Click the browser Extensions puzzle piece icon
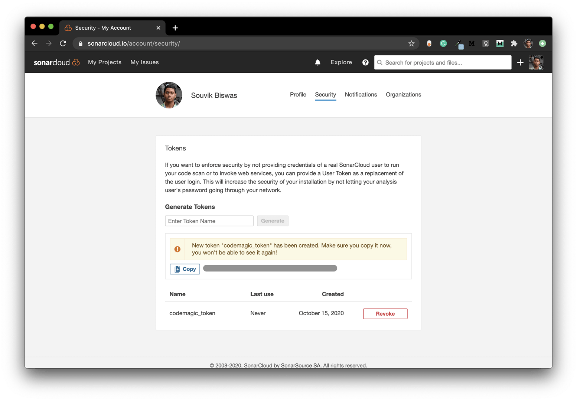Image resolution: width=577 pixels, height=401 pixels. (x=514, y=43)
